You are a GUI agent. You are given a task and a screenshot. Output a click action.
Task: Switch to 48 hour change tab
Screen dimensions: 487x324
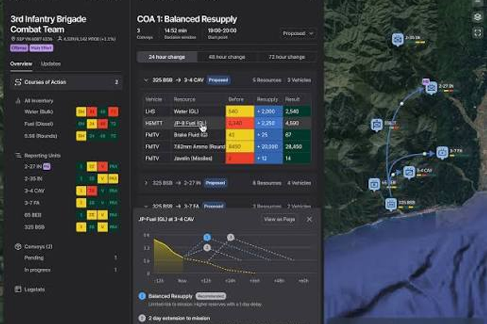point(227,57)
